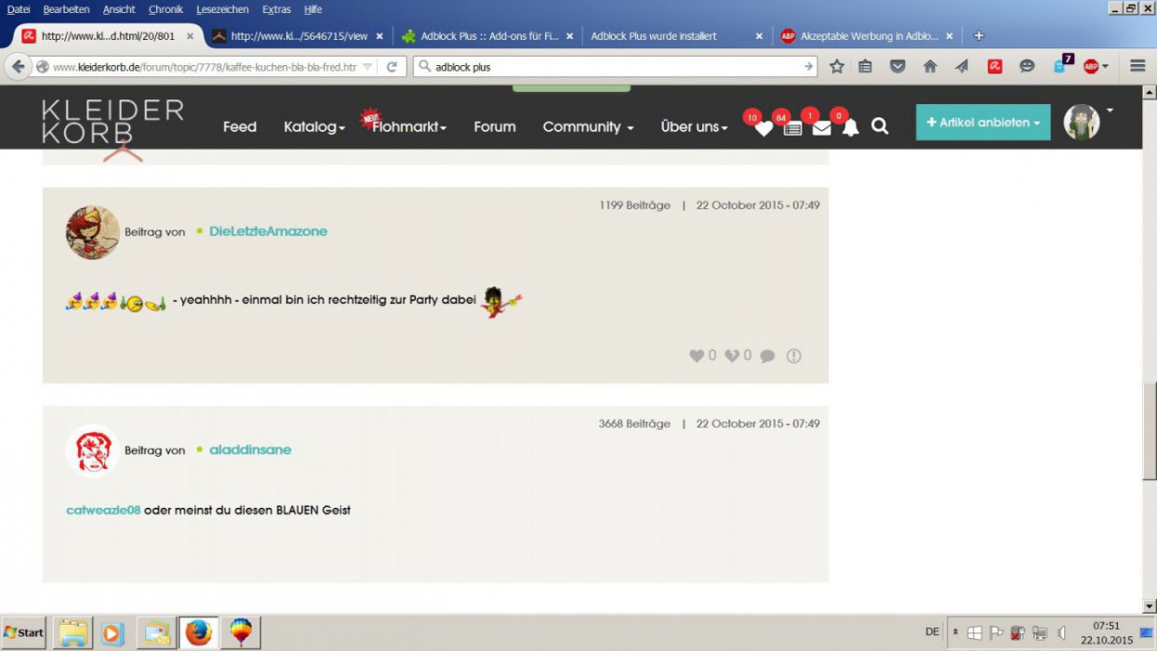Open the Artikel anbieten dropdown button
Screen dimensions: 1157x651
[983, 123]
